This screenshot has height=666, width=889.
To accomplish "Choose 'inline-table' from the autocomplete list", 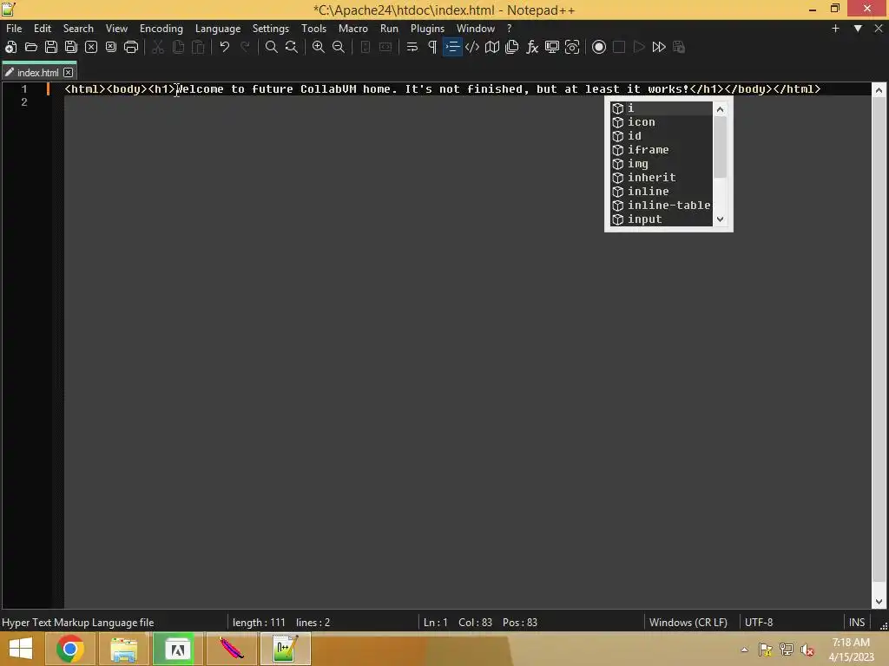I will [x=661, y=206].
